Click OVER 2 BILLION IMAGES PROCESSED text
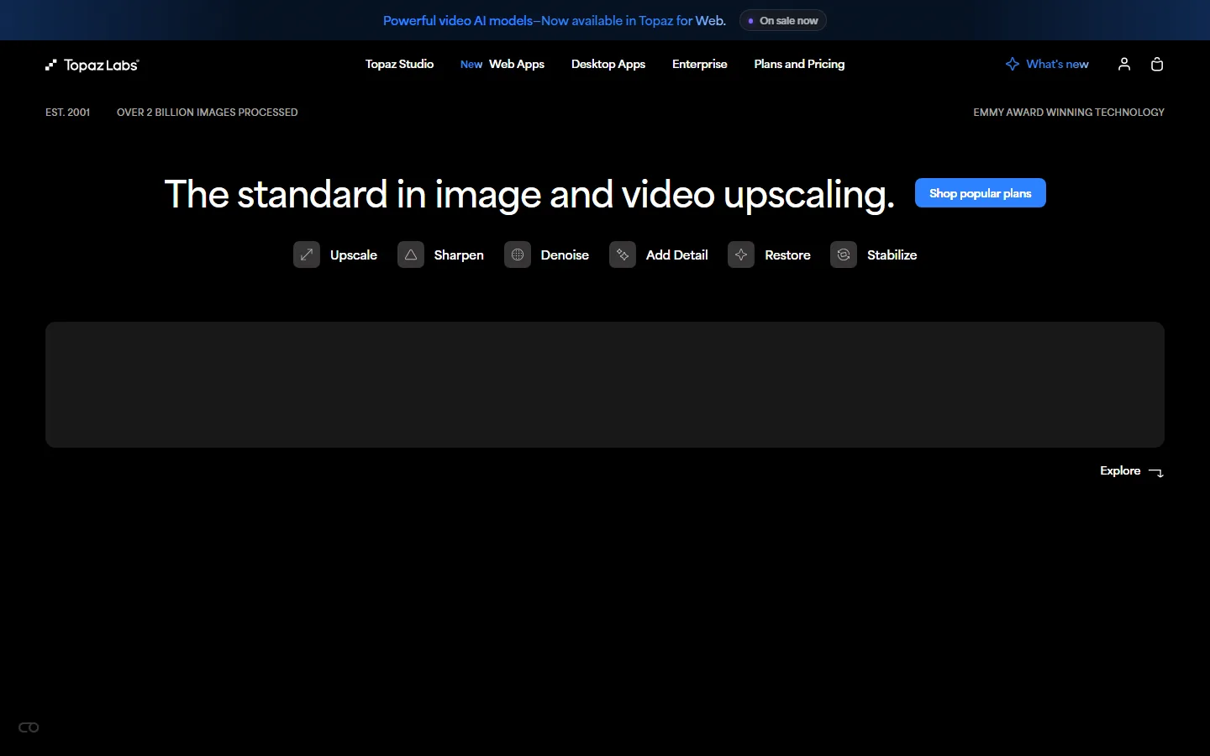 [x=208, y=112]
